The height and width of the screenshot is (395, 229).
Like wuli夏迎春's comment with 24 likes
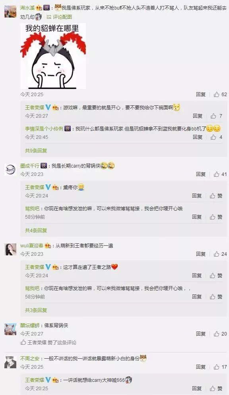[220, 254]
